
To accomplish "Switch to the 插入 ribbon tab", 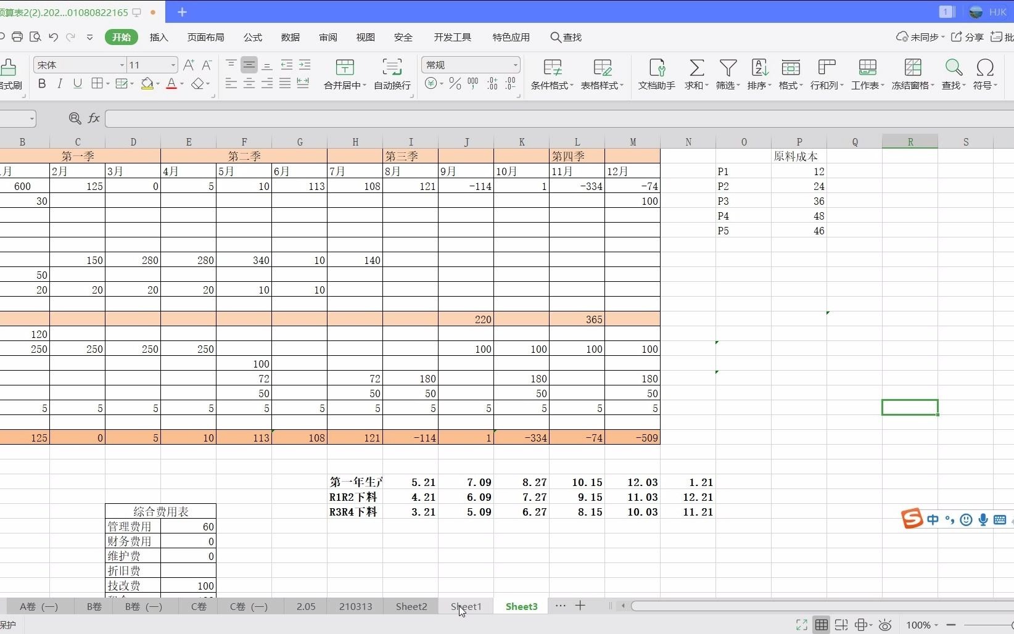I will [x=159, y=37].
